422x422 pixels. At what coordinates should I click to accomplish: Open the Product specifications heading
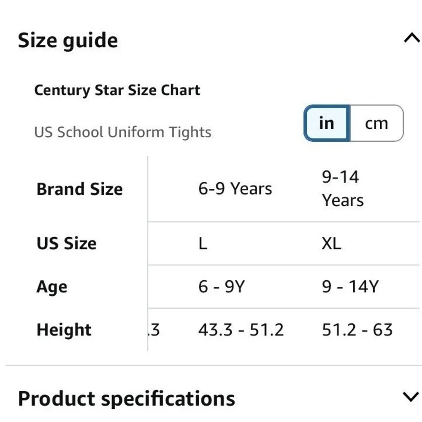coord(127,399)
